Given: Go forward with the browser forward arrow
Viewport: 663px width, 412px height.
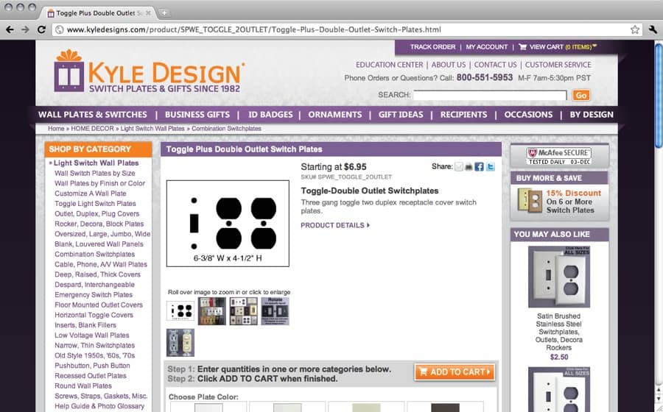Looking at the screenshot, I should pyautogui.click(x=25, y=29).
